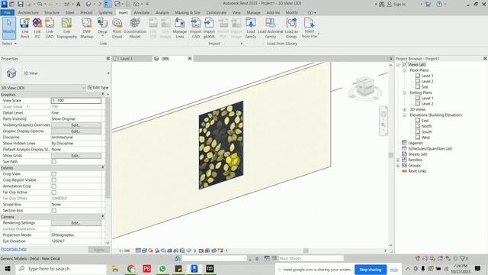Open the Select panel dropdown
488x275 pixels.
[x=9, y=44]
